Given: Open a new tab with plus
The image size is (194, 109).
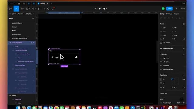Looking at the screenshot, I should 52,4.
